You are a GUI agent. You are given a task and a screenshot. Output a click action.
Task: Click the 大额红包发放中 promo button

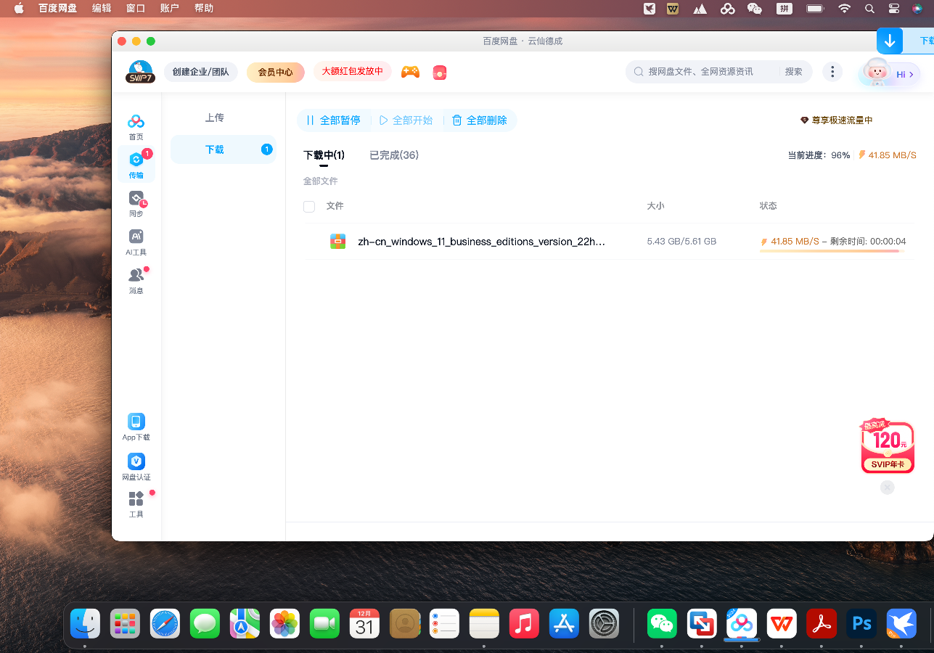(353, 71)
